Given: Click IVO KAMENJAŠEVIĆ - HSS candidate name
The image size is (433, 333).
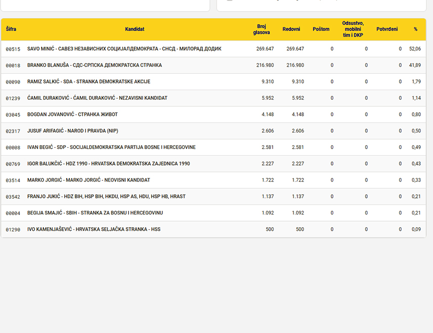Looking at the screenshot, I should 94,229.
